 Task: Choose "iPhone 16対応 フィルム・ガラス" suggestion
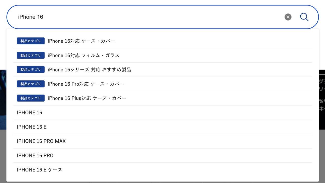point(83,55)
